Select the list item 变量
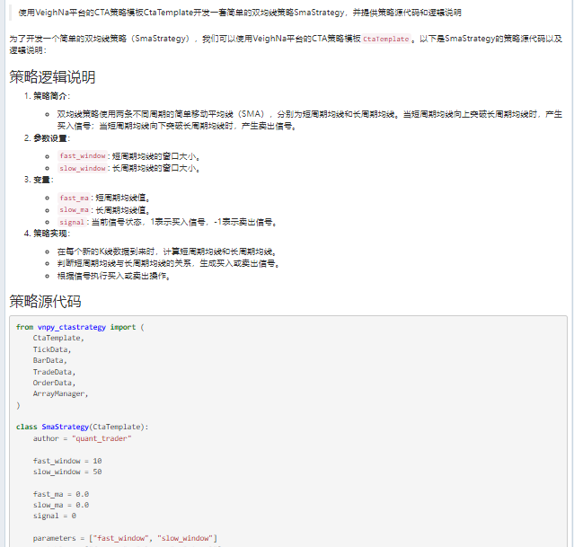The height and width of the screenshot is (547, 574). click(43, 180)
